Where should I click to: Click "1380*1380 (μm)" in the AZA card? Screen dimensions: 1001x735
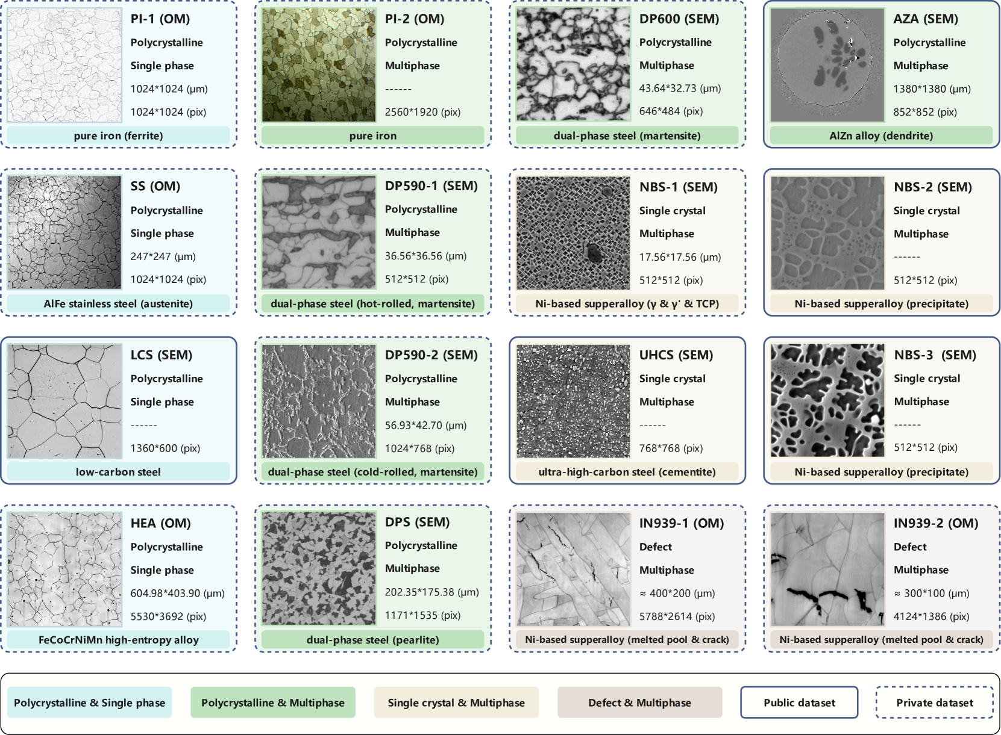point(932,88)
